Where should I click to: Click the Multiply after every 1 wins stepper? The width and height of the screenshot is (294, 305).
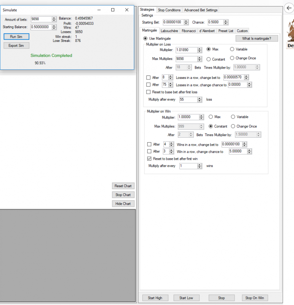[200, 166]
